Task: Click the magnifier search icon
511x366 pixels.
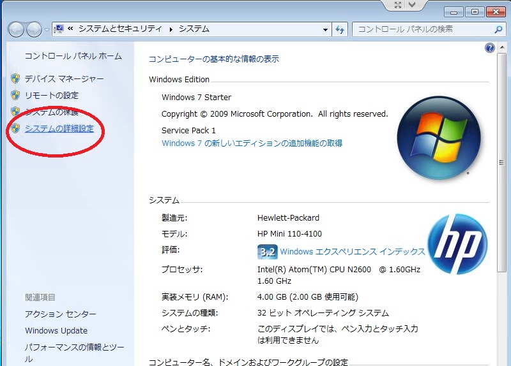Action: tap(498, 29)
